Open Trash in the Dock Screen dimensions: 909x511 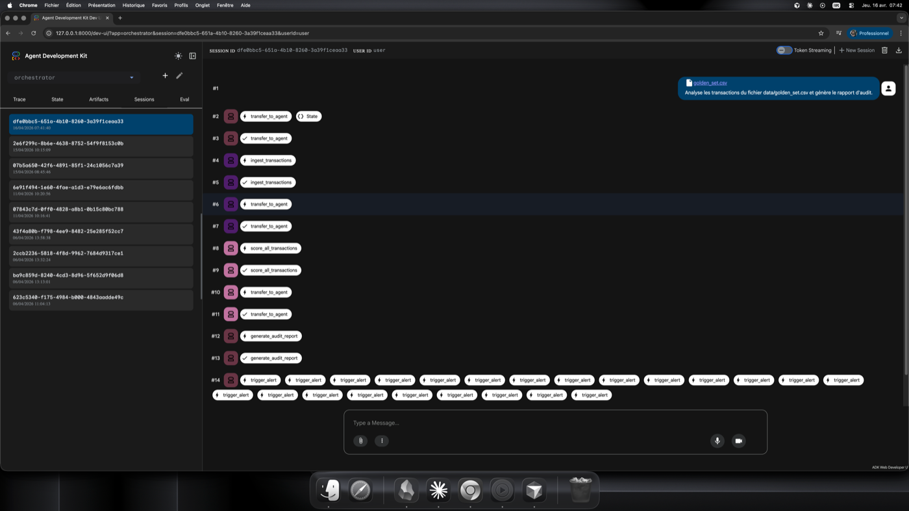580,490
